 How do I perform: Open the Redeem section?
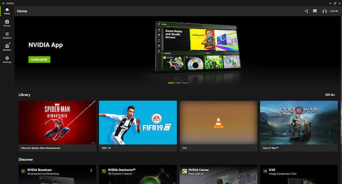click(x=7, y=47)
